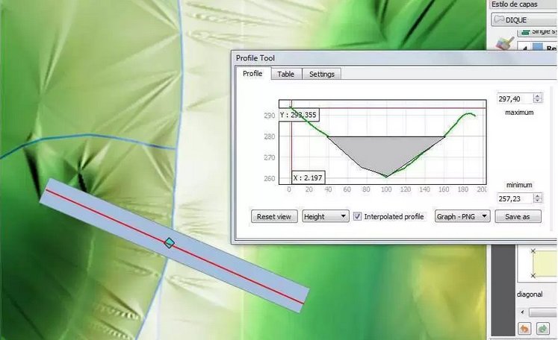Decrease the minimum value with down arrow

[536, 201]
